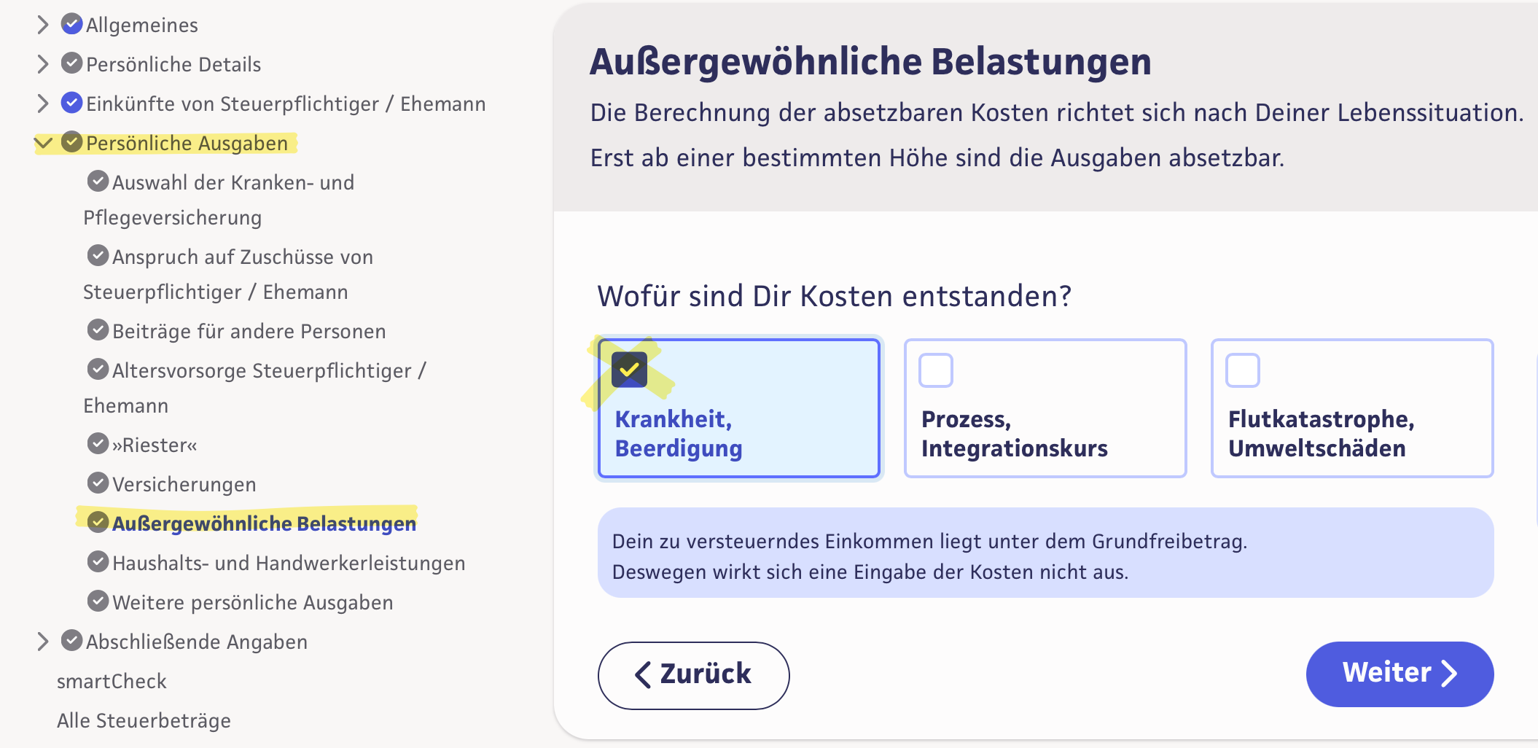
Task: Open Haushalts- und Handwerkerleistungen in the sidebar
Action: coord(288,563)
